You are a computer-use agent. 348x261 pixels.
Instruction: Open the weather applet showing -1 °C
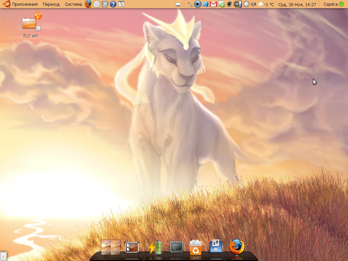pyautogui.click(x=266, y=4)
